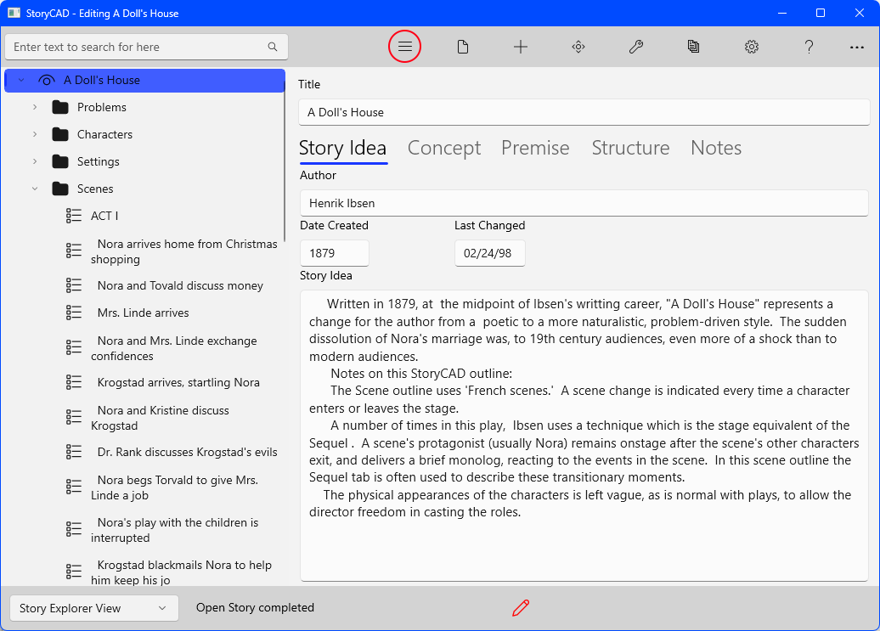880x631 pixels.
Task: Click the plus Add element icon
Action: pos(521,47)
